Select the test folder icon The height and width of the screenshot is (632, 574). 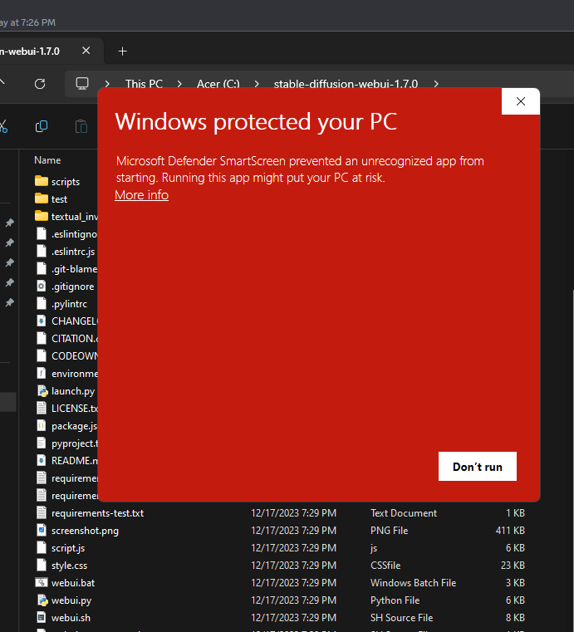[41, 198]
